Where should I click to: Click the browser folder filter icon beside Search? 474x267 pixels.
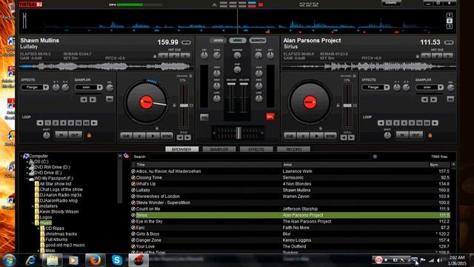[x=127, y=156]
